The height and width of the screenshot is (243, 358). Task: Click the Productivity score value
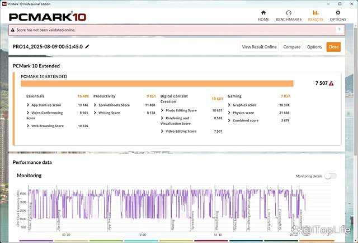151,96
